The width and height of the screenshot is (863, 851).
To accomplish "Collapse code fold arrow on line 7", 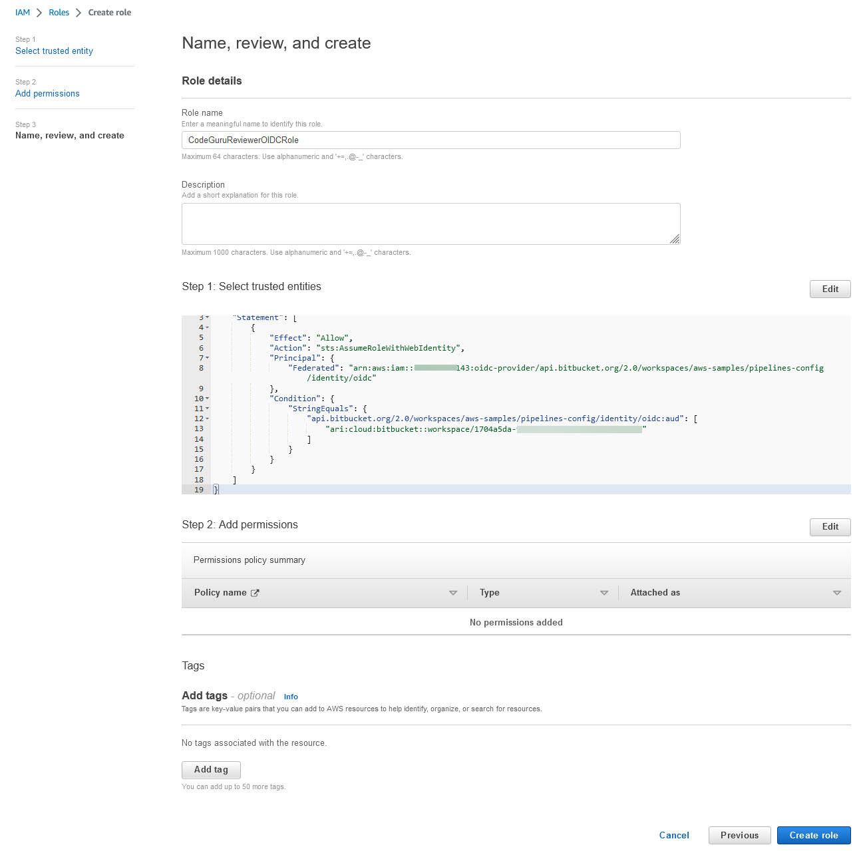I will [x=207, y=358].
